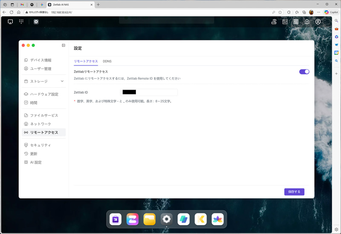Open a new browser tab

point(98,5)
